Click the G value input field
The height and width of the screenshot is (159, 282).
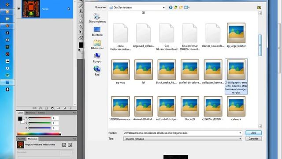(55, 123)
